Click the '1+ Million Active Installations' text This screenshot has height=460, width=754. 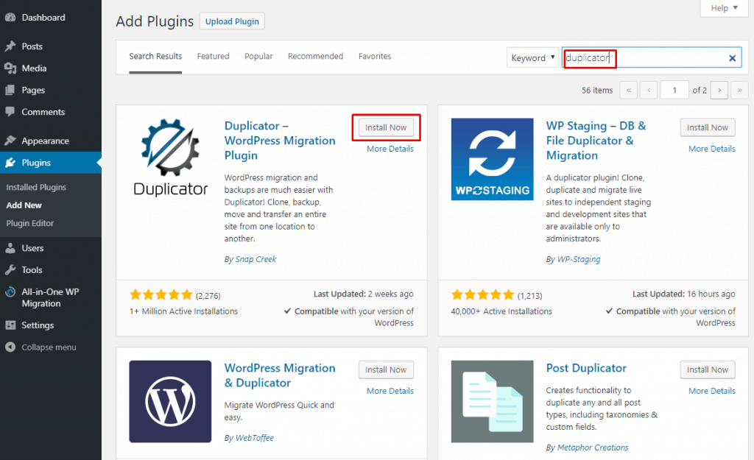pyautogui.click(x=183, y=311)
